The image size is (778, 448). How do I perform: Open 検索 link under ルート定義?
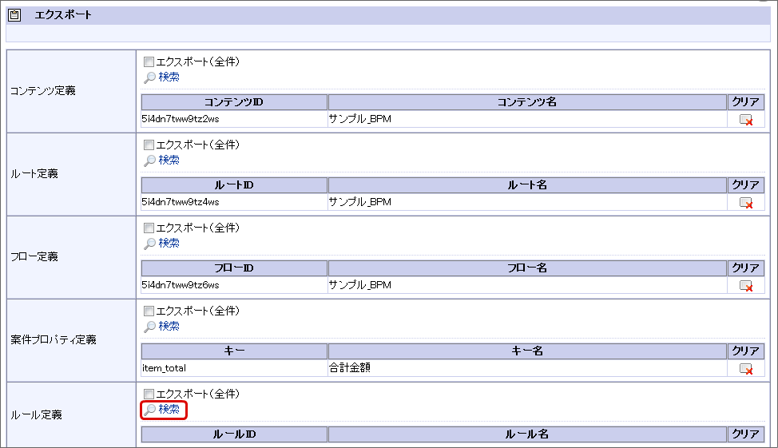click(x=169, y=160)
